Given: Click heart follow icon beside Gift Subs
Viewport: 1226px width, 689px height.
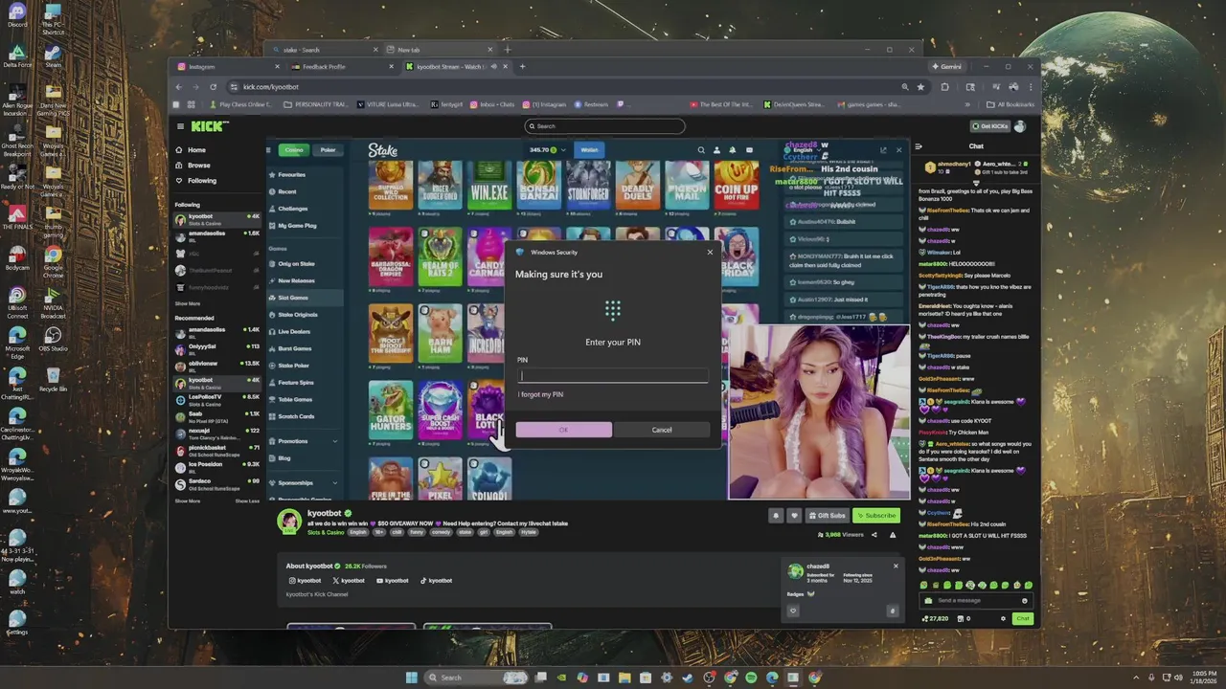Looking at the screenshot, I should [x=793, y=515].
